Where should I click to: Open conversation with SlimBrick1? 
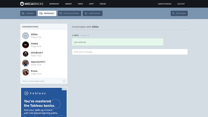pos(44,54)
